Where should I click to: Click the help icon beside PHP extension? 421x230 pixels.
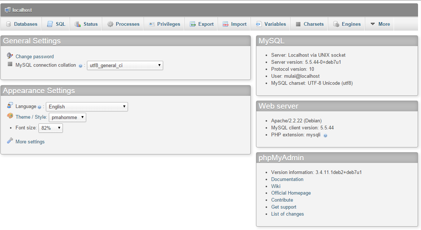point(325,135)
